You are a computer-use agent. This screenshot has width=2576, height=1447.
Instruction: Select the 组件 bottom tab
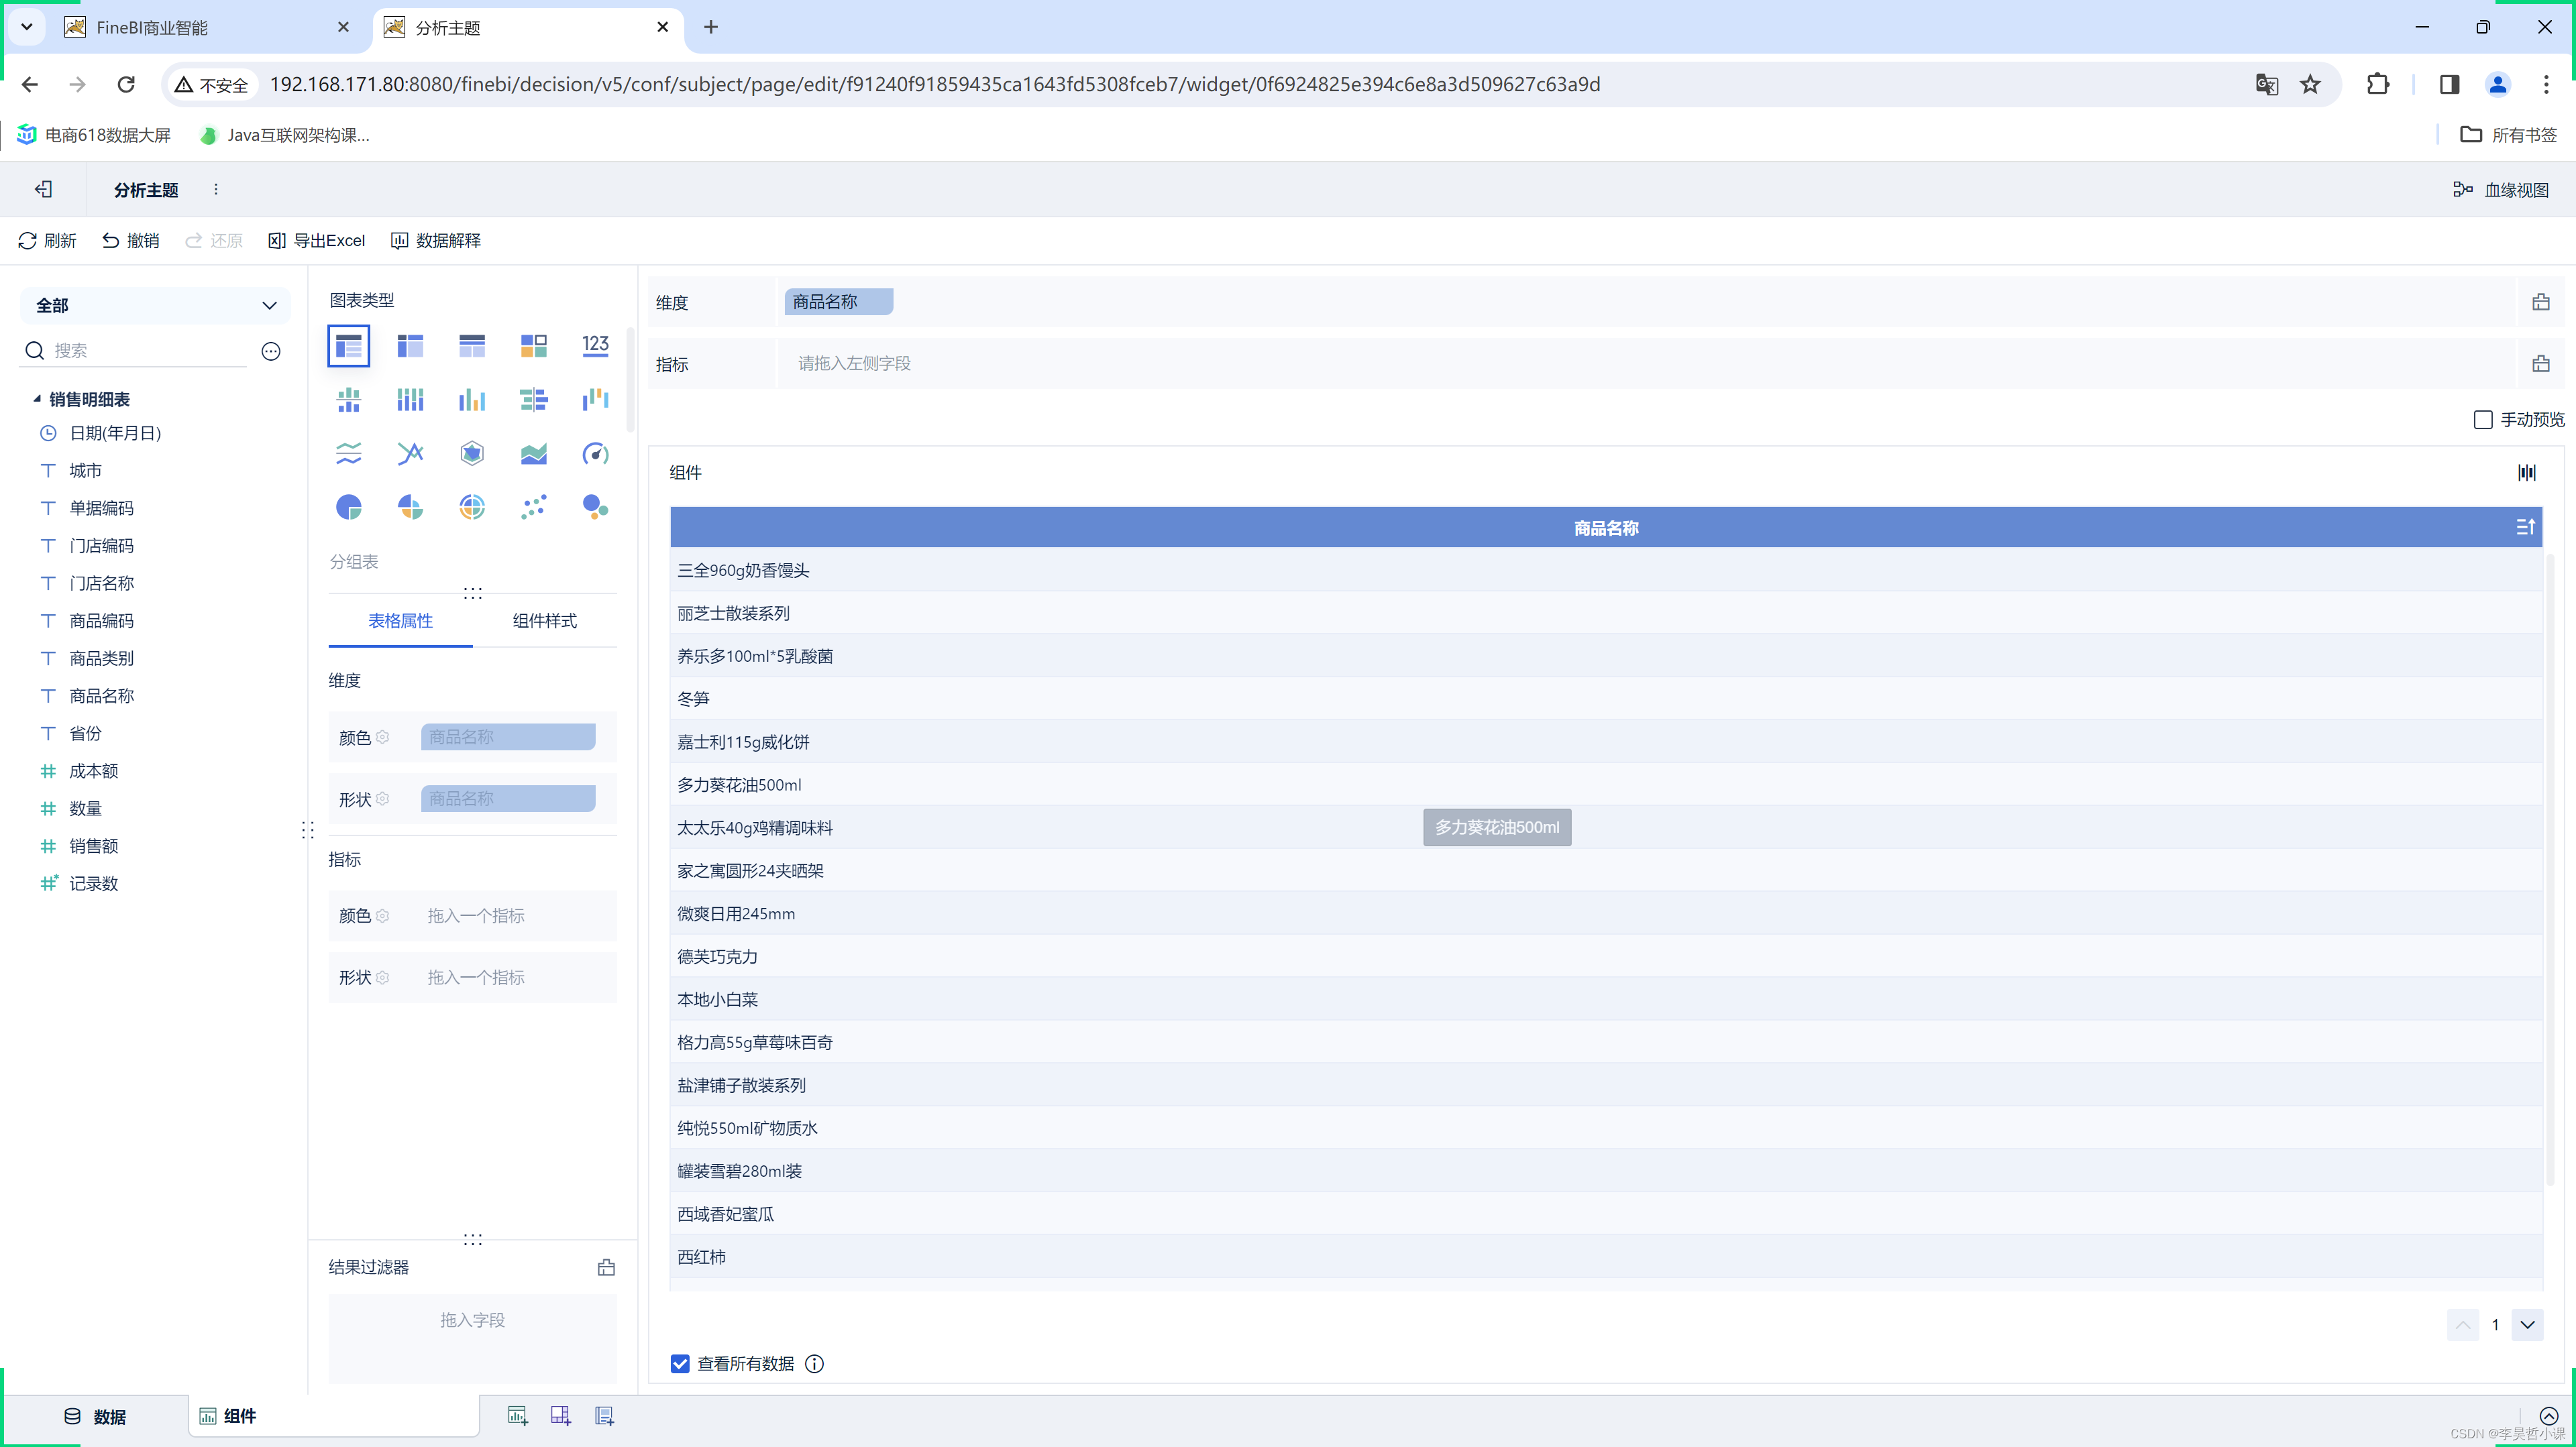pos(333,1416)
